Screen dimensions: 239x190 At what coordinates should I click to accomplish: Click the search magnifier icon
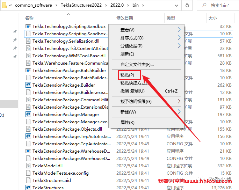click(x=204, y=5)
